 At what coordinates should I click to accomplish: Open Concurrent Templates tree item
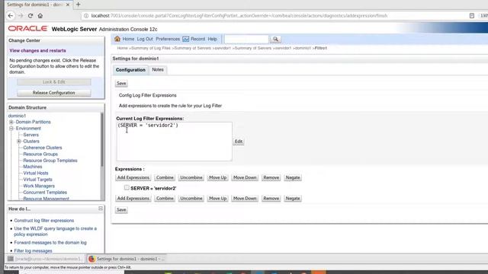click(x=45, y=193)
